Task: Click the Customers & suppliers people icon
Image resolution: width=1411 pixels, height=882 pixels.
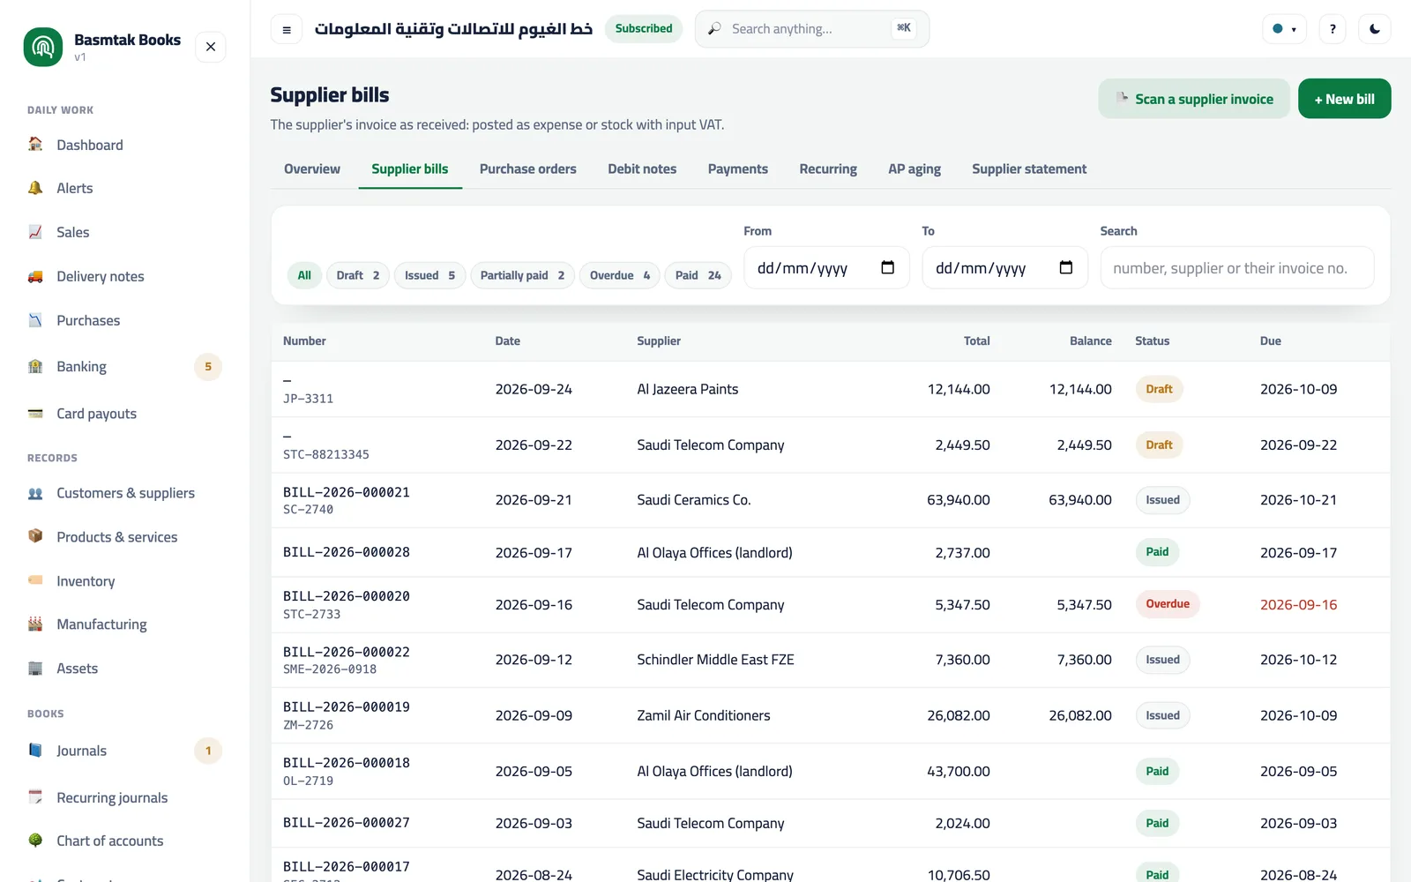Action: point(35,493)
